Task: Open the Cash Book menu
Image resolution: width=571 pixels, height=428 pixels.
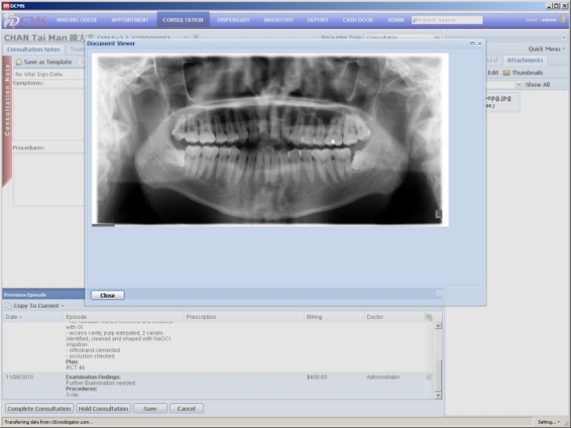Action: pos(358,20)
